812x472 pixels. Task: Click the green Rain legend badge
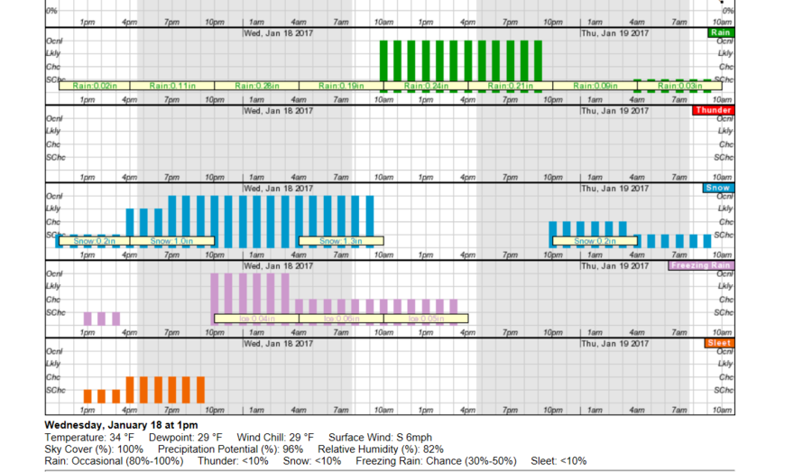pos(720,32)
